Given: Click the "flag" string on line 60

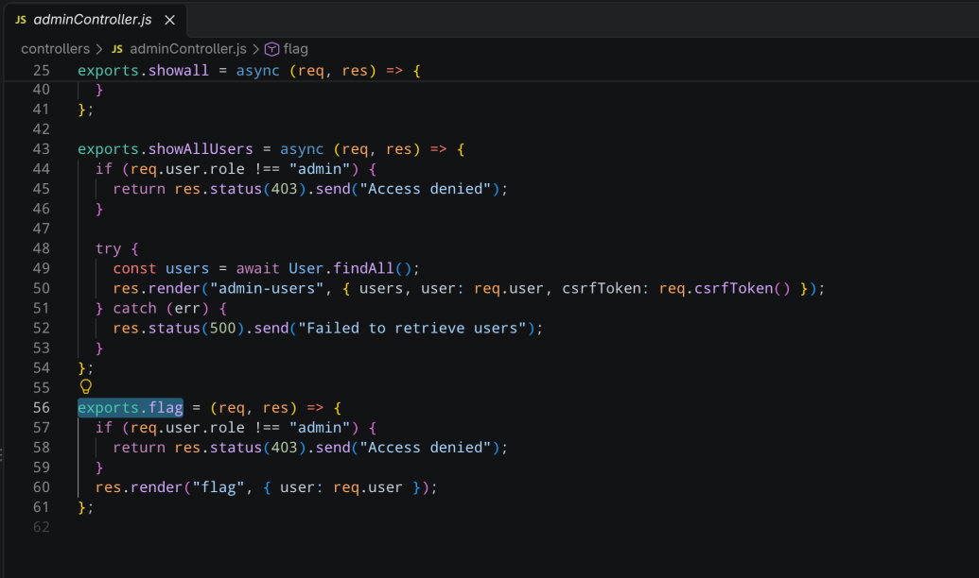Looking at the screenshot, I should pyautogui.click(x=219, y=487).
